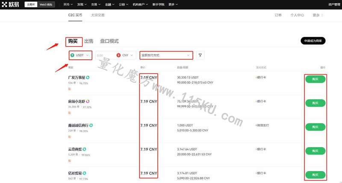Switch to Web3 钱包 mode
The image size is (342, 183).
pos(46,4)
